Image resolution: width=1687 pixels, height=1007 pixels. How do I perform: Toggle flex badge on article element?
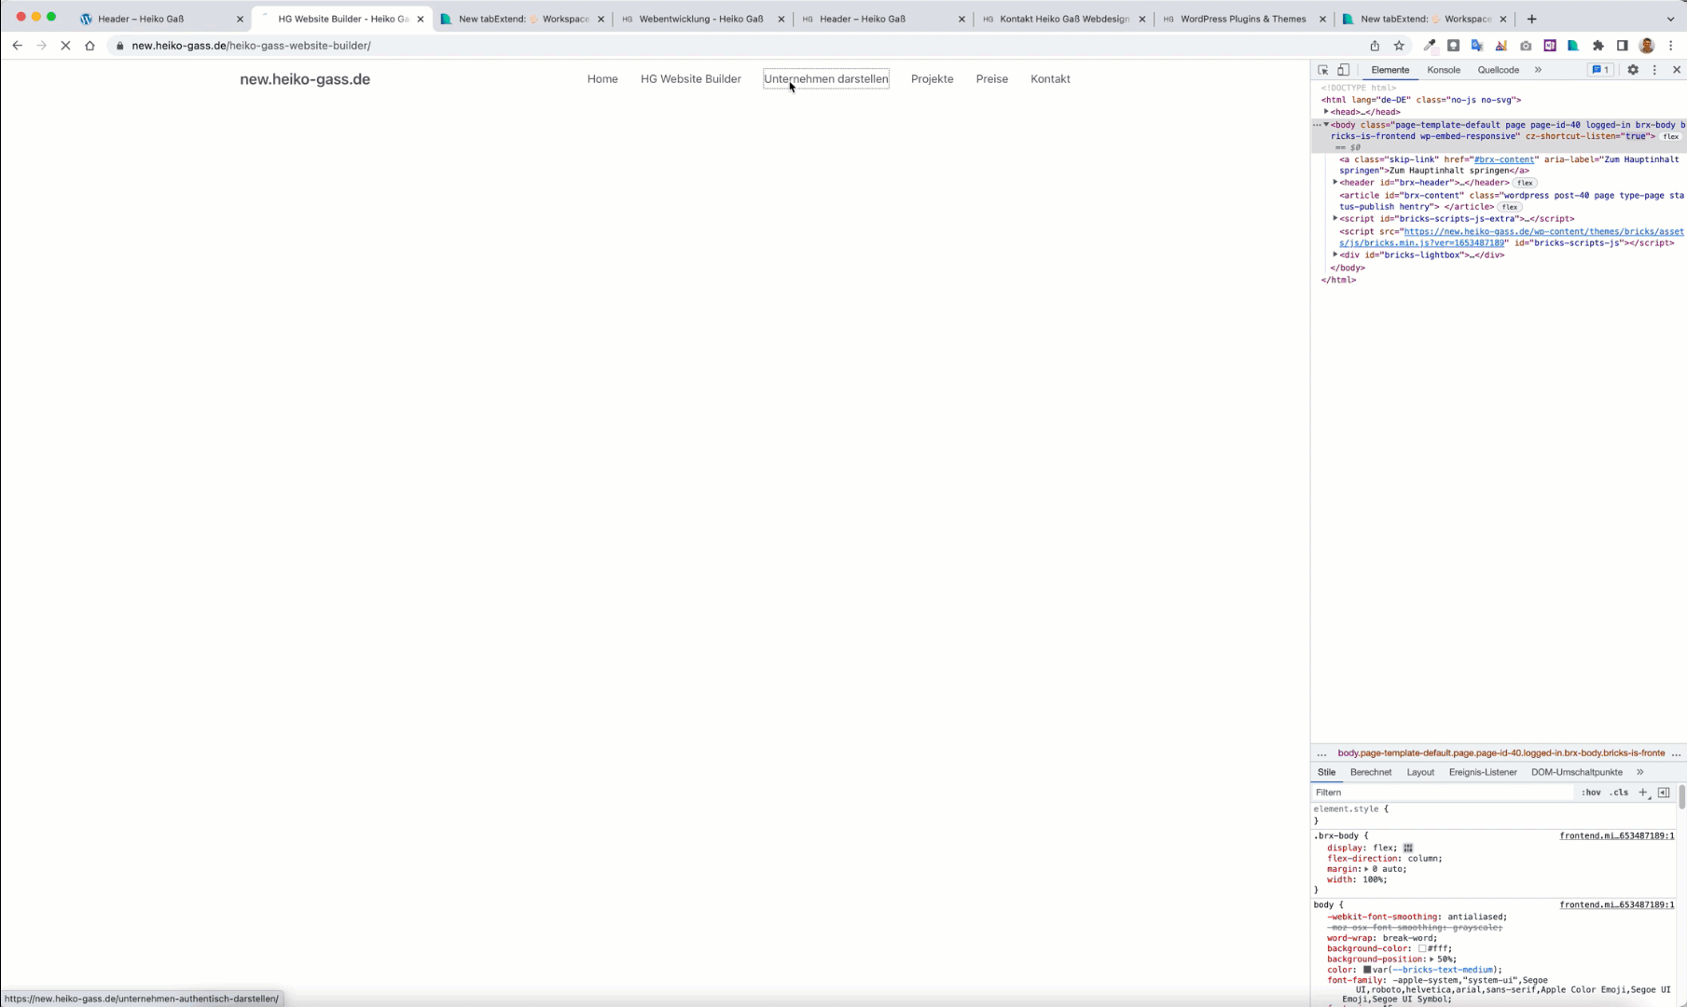1510,207
